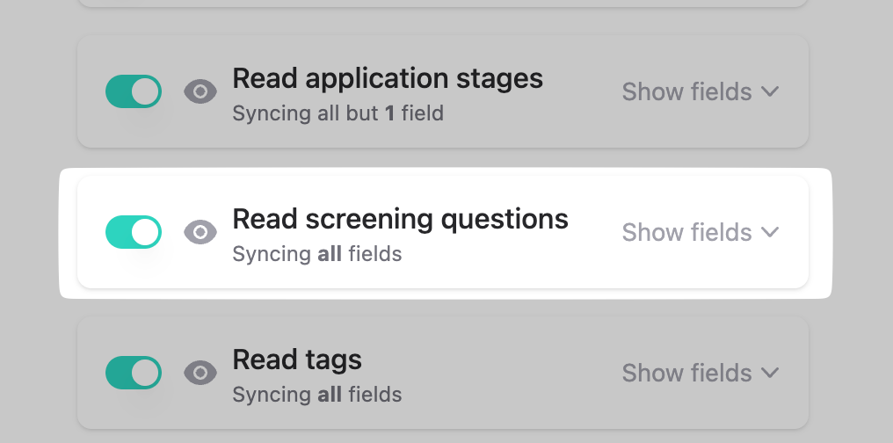Image resolution: width=893 pixels, height=443 pixels.
Task: Click the Read tags heading
Action: coord(297,359)
